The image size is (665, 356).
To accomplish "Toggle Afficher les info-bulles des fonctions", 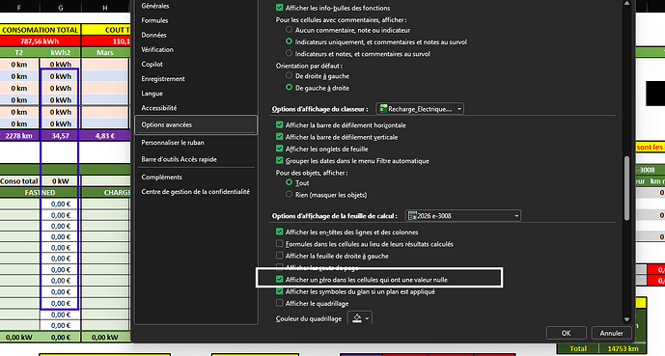I will (279, 8).
